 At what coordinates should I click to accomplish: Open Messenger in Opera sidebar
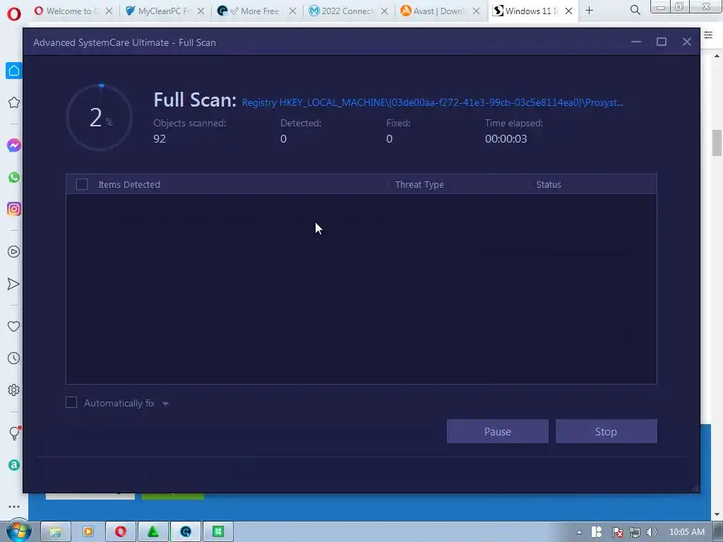pos(14,145)
